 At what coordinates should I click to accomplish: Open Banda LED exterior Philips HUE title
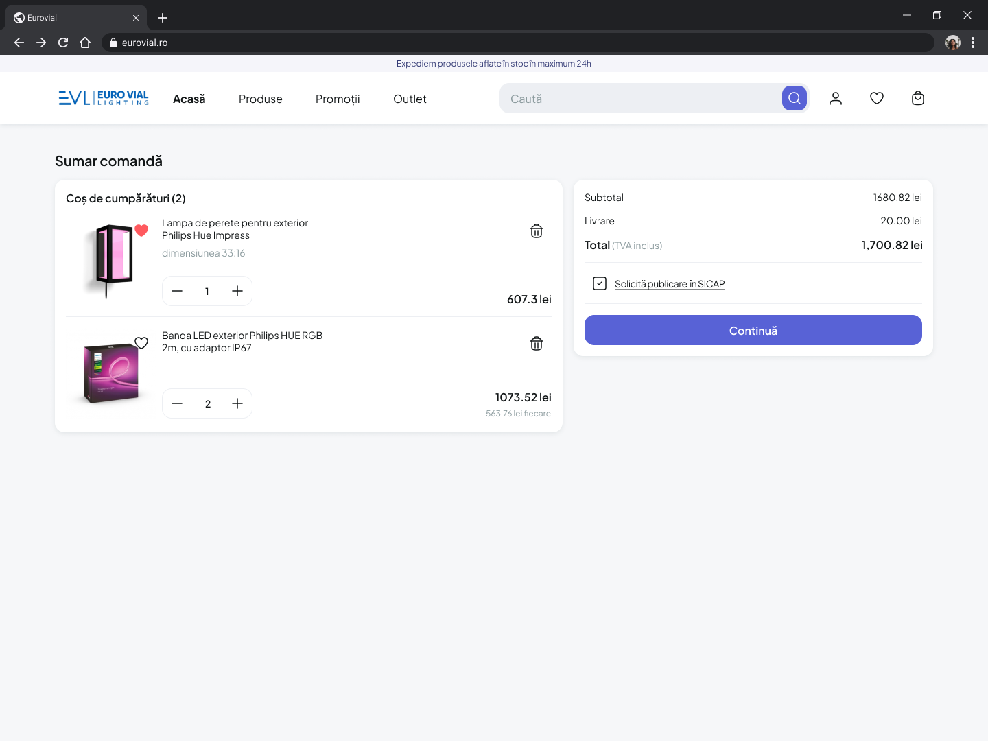(x=242, y=342)
